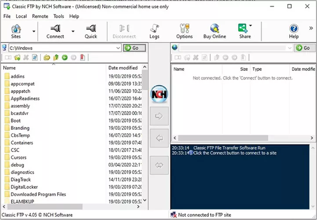Show more toolbar items chevron
The width and height of the screenshot is (317, 220).
(311, 28)
